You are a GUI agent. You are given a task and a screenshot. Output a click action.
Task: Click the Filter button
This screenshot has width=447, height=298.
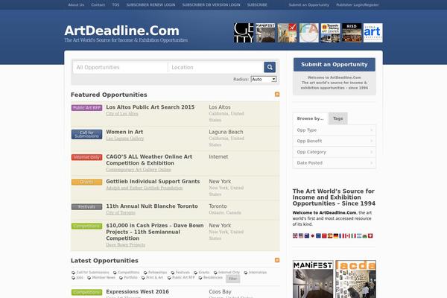tap(233, 279)
